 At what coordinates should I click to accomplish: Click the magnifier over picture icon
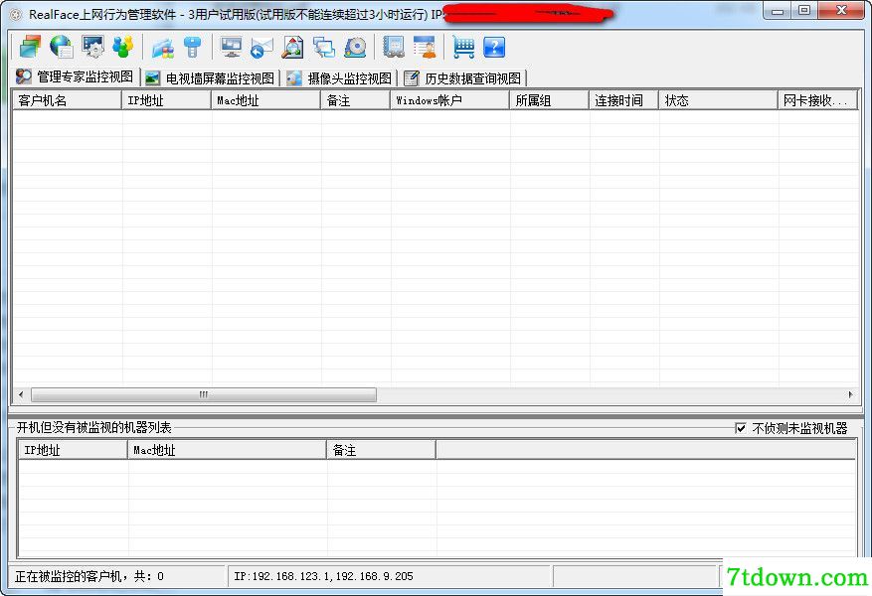292,48
